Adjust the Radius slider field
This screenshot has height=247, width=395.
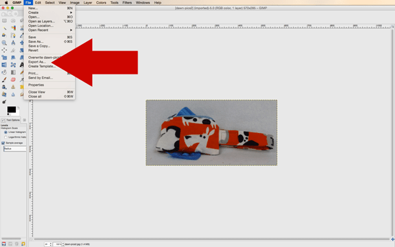pos(14,149)
